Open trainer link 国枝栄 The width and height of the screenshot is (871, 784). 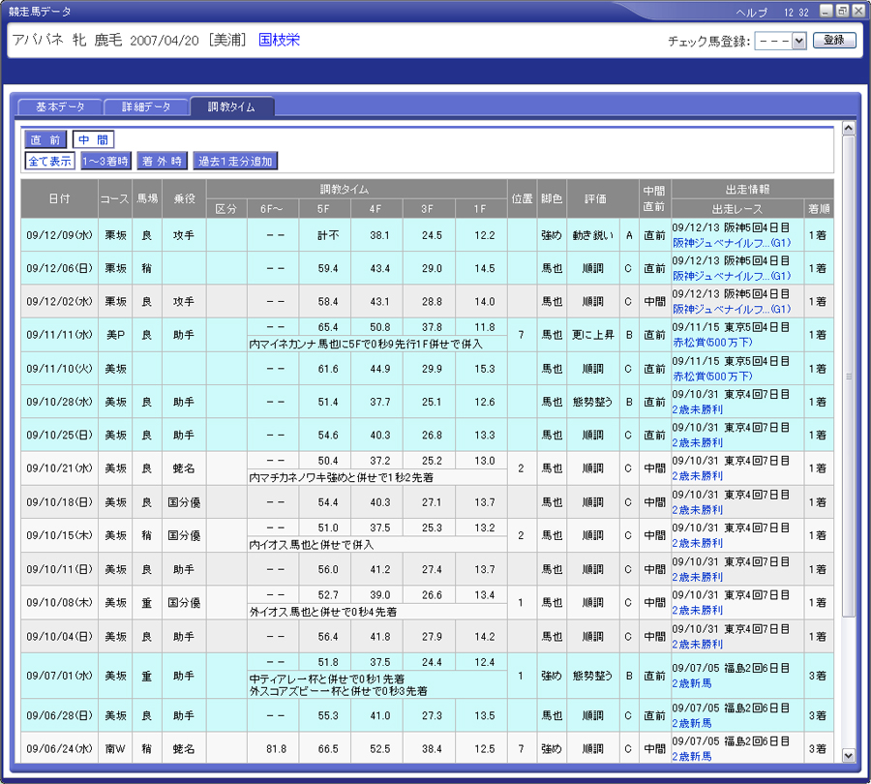[x=279, y=41]
